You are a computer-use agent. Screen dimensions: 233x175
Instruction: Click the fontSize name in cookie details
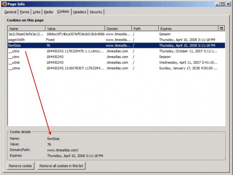(x=53, y=139)
